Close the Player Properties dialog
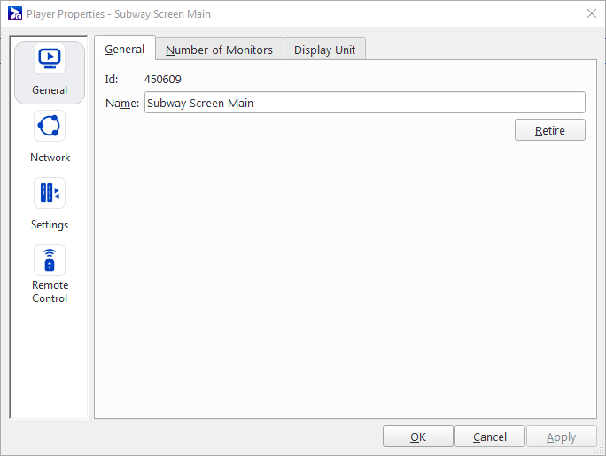Image resolution: width=606 pixels, height=456 pixels. [591, 14]
